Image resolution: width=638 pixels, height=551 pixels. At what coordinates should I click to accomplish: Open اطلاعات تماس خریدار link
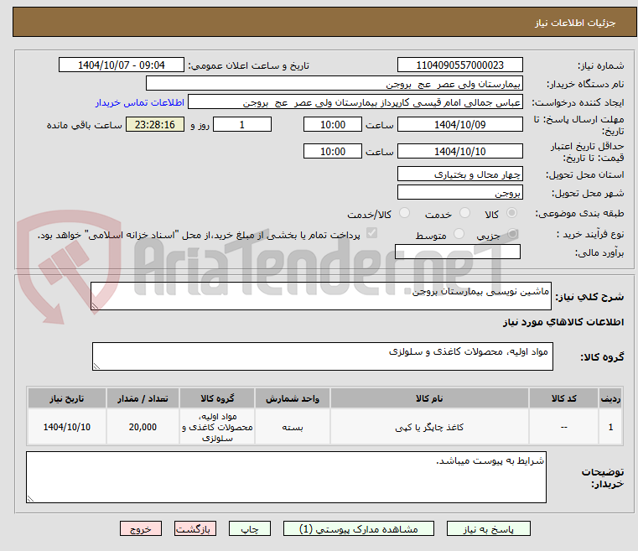pyautogui.click(x=140, y=102)
